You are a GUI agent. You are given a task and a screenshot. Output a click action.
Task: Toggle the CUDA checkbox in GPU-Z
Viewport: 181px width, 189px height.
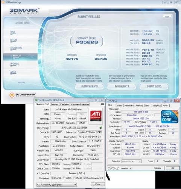(64, 178)
